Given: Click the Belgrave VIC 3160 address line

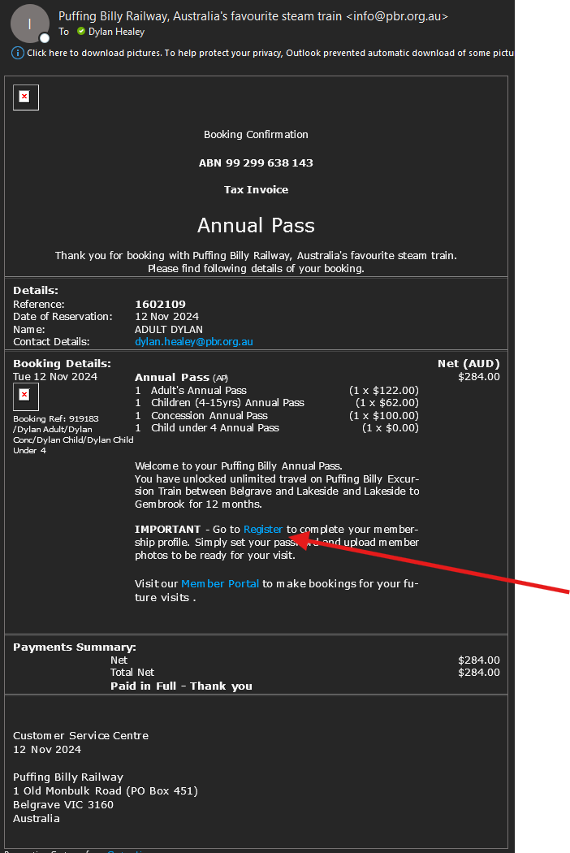Looking at the screenshot, I should (63, 805).
